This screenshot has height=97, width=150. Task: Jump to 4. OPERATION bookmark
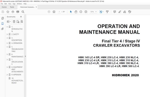click(x=17, y=43)
